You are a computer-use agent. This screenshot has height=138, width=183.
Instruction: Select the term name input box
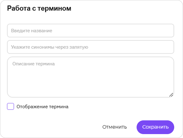click(90, 31)
